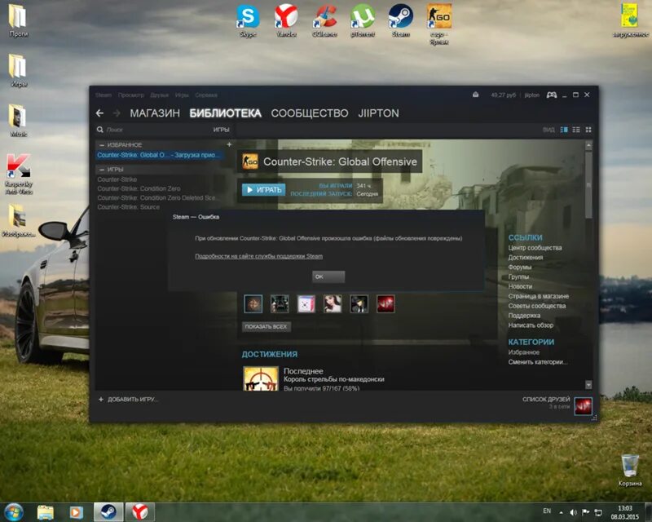Open Написать обзор link
This screenshot has height=522, width=652.
pyautogui.click(x=531, y=325)
